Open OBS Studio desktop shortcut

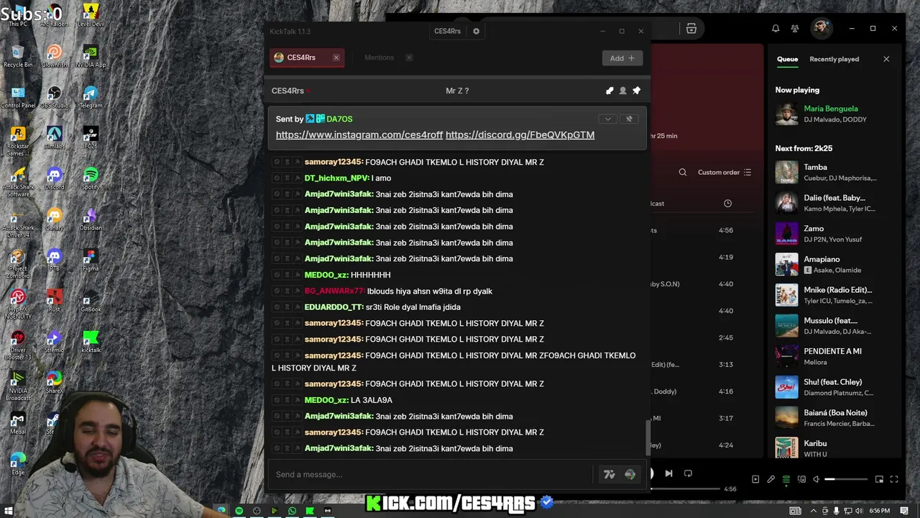54,98
